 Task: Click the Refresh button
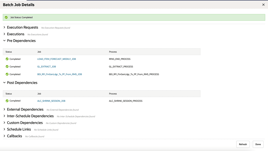click(243, 144)
